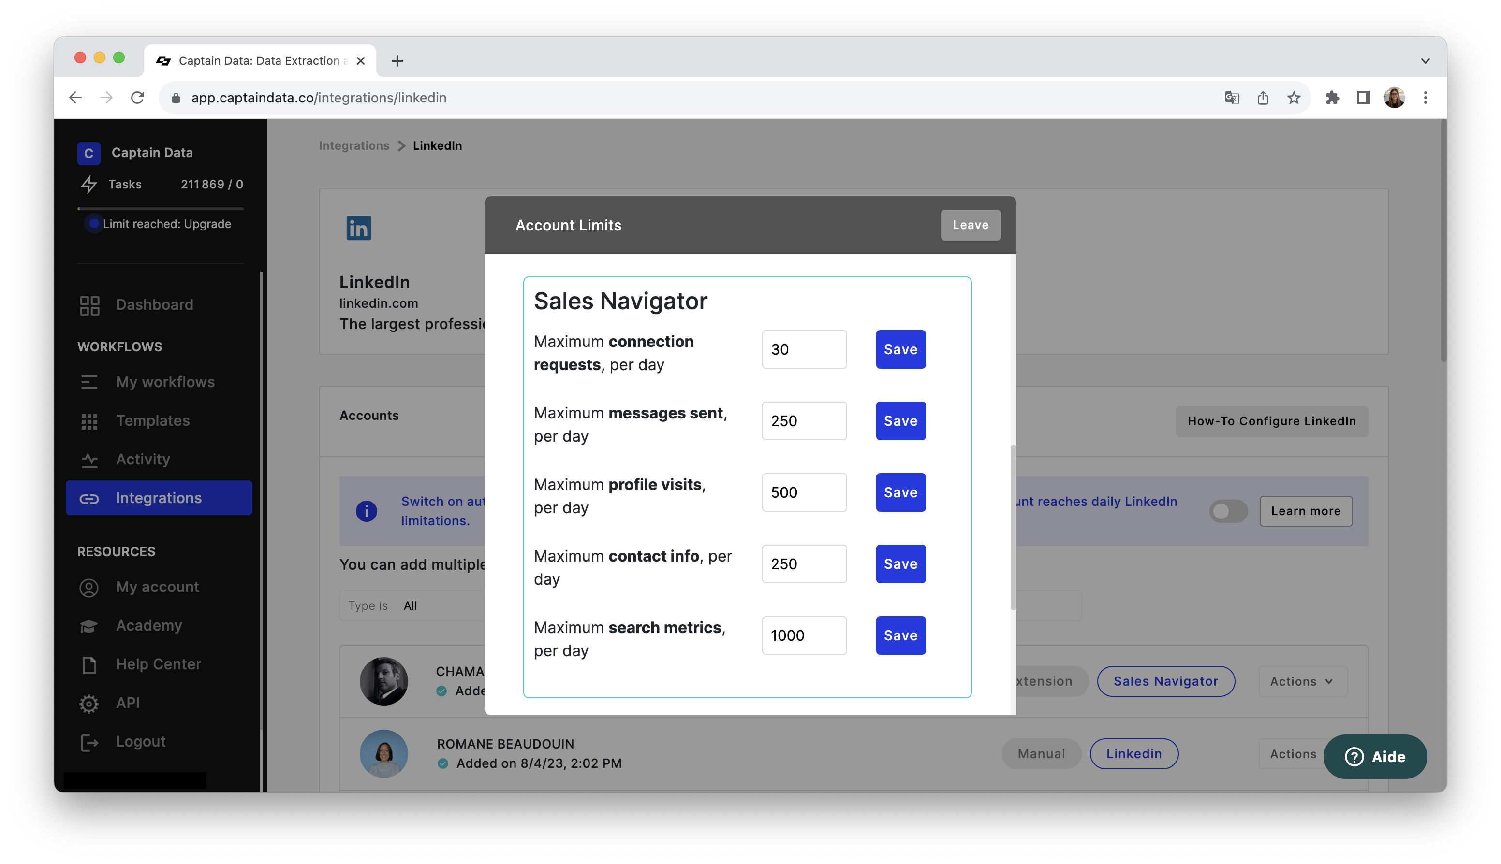This screenshot has width=1501, height=864.
Task: Open the Google Translate icon
Action: (1232, 97)
